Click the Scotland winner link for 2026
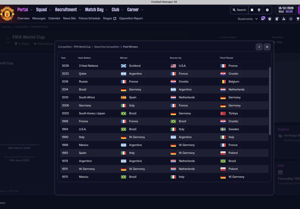This screenshot has width=300, height=209. tap(135, 66)
